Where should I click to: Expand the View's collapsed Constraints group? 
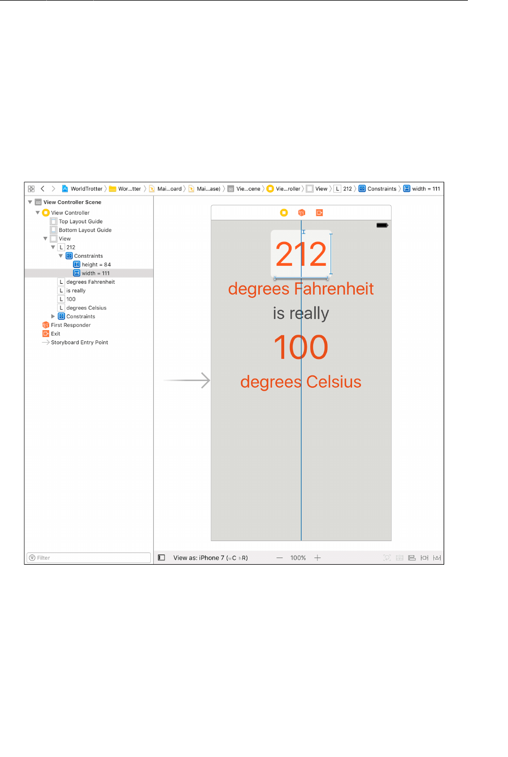point(54,316)
